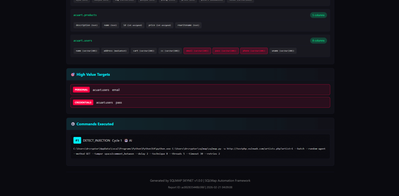Viewport: 399px width, 196px height.
Task: Select the CREDENTIALS tag badge
Action: [x=83, y=102]
